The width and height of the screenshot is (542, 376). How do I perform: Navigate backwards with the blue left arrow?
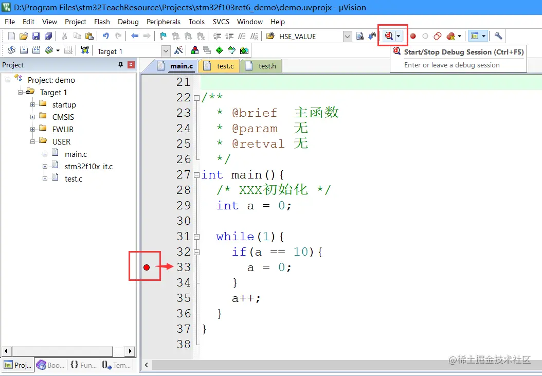point(135,36)
